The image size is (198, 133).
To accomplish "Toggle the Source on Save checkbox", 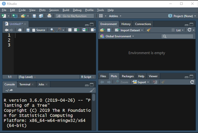I will coord(34,30).
